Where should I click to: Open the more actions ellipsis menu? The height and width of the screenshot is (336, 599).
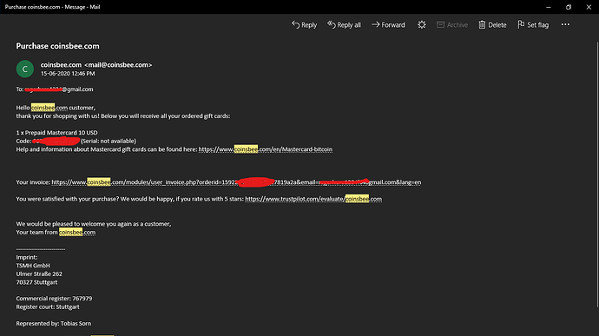(565, 24)
